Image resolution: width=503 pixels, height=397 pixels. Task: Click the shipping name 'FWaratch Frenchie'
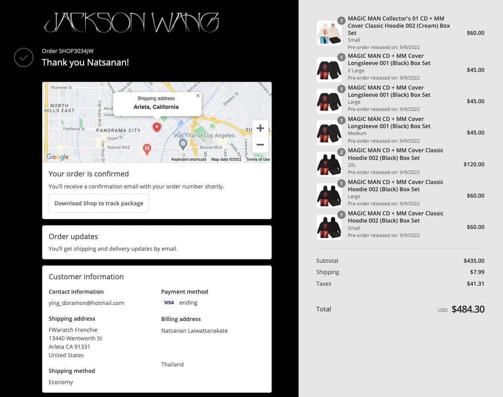pos(73,330)
